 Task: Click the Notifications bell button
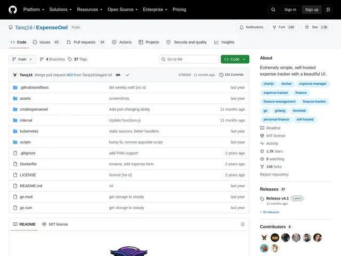pos(251,27)
